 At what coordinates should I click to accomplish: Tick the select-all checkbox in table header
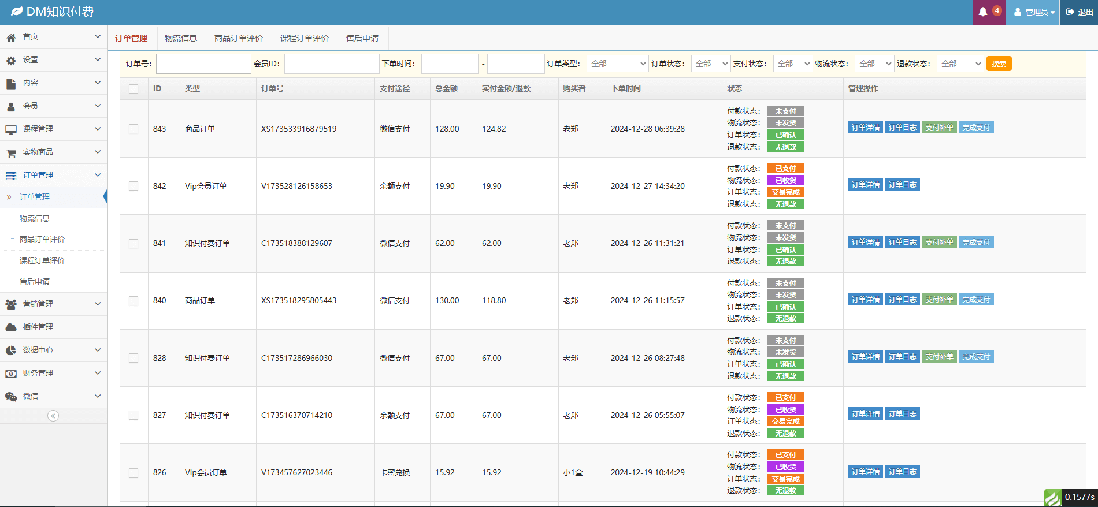[x=133, y=89]
